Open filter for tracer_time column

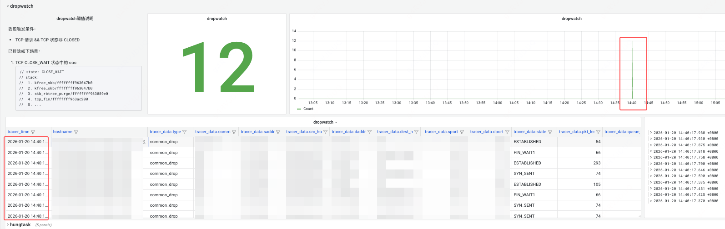(33, 132)
